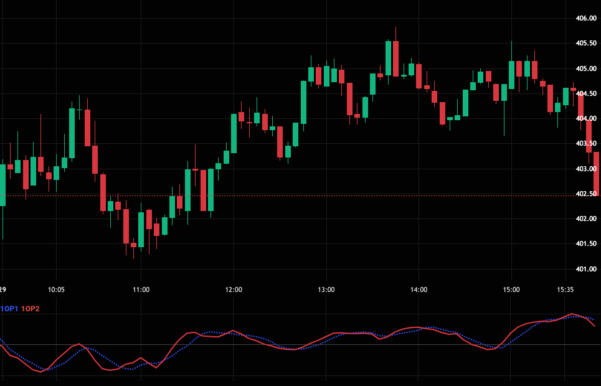Select the 11:00 time axis marker
The image size is (601, 386).
tap(141, 289)
